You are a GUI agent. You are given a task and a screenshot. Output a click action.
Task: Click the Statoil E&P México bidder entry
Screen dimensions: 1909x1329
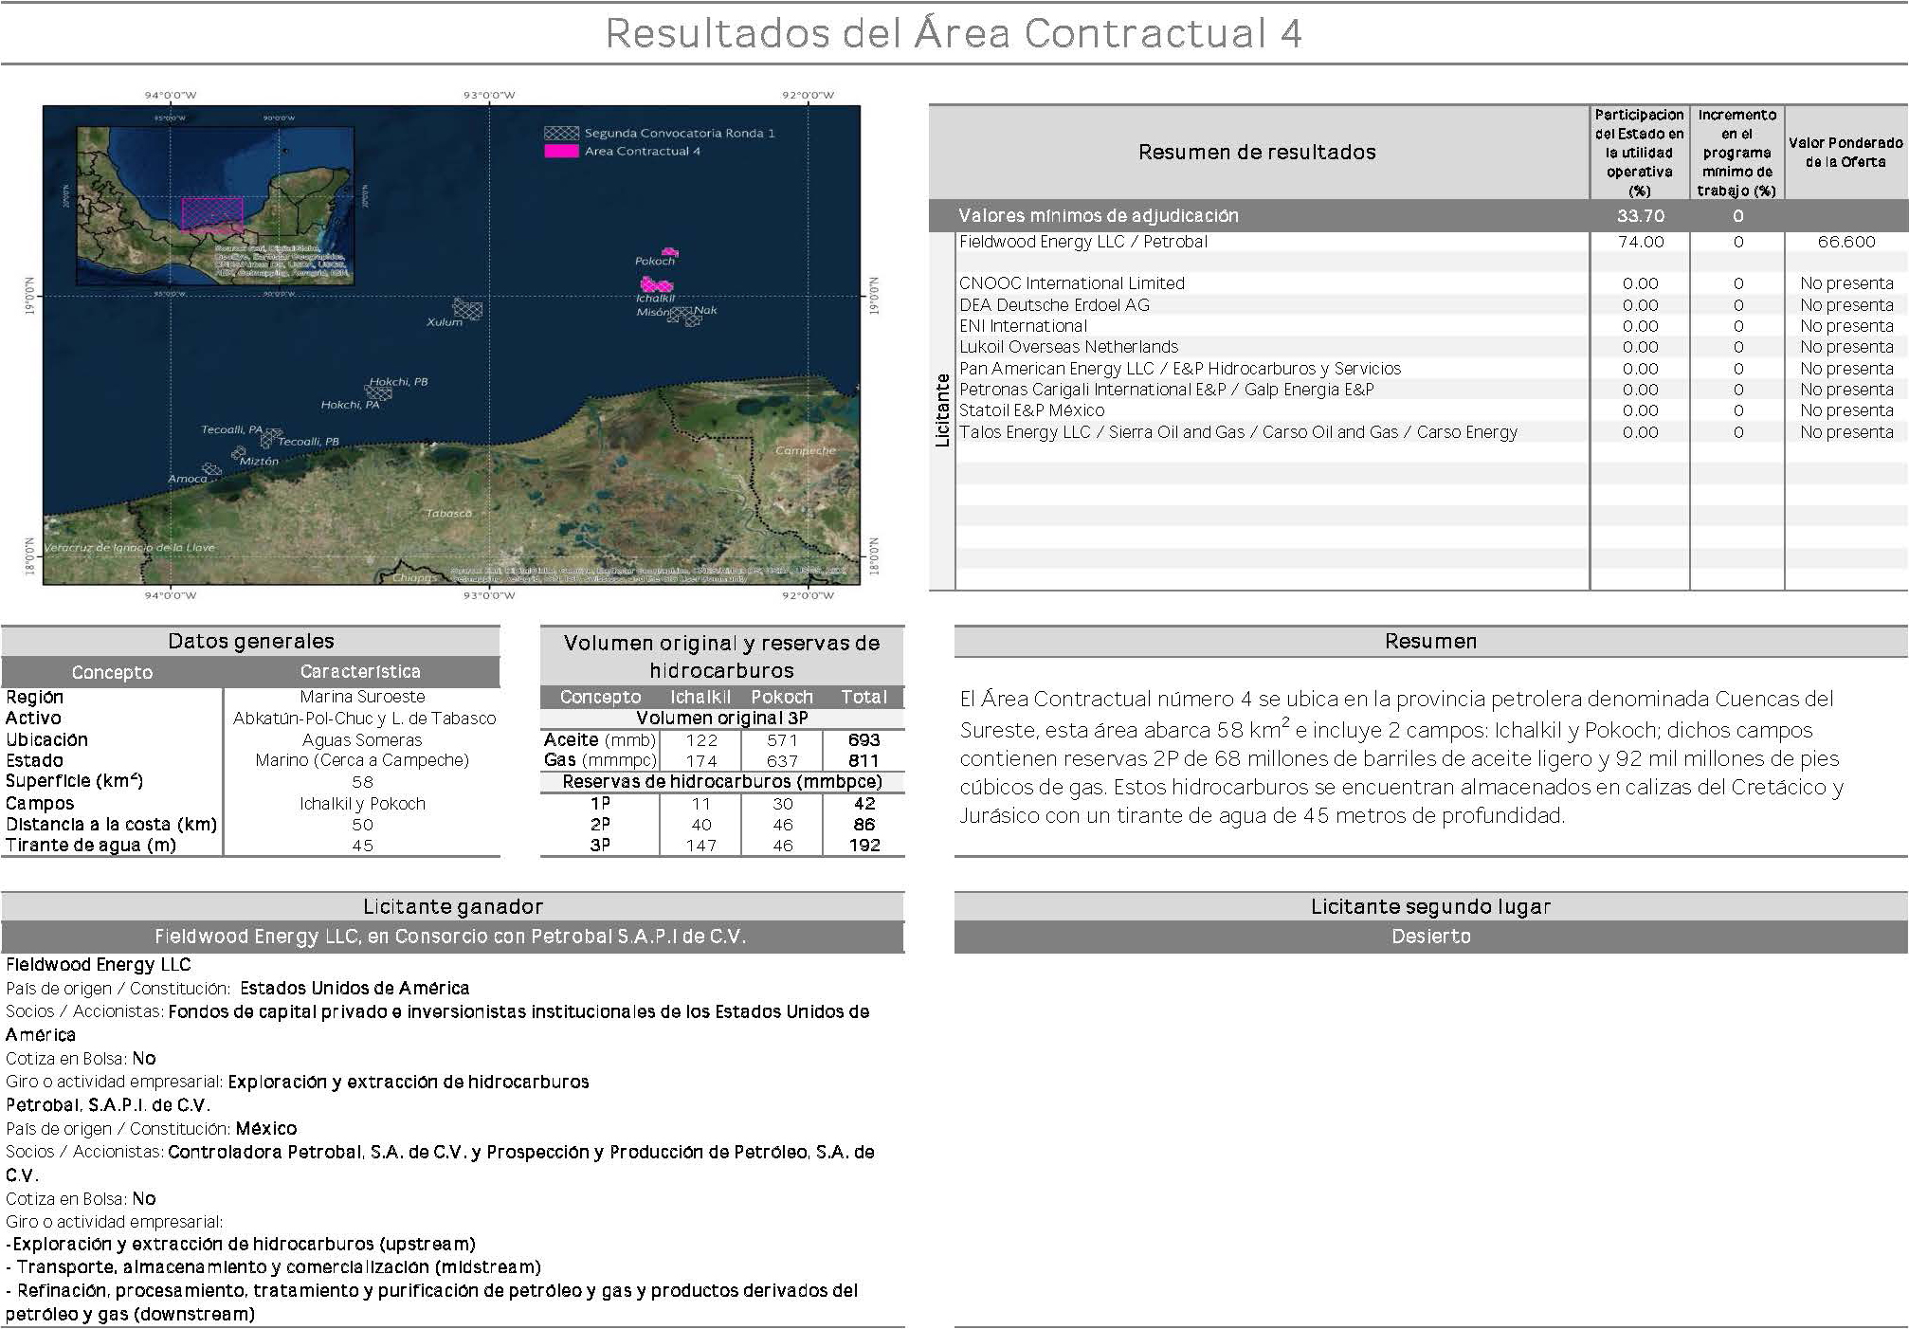click(1031, 410)
